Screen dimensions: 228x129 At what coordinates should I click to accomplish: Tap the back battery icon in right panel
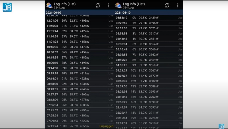click(119, 5)
